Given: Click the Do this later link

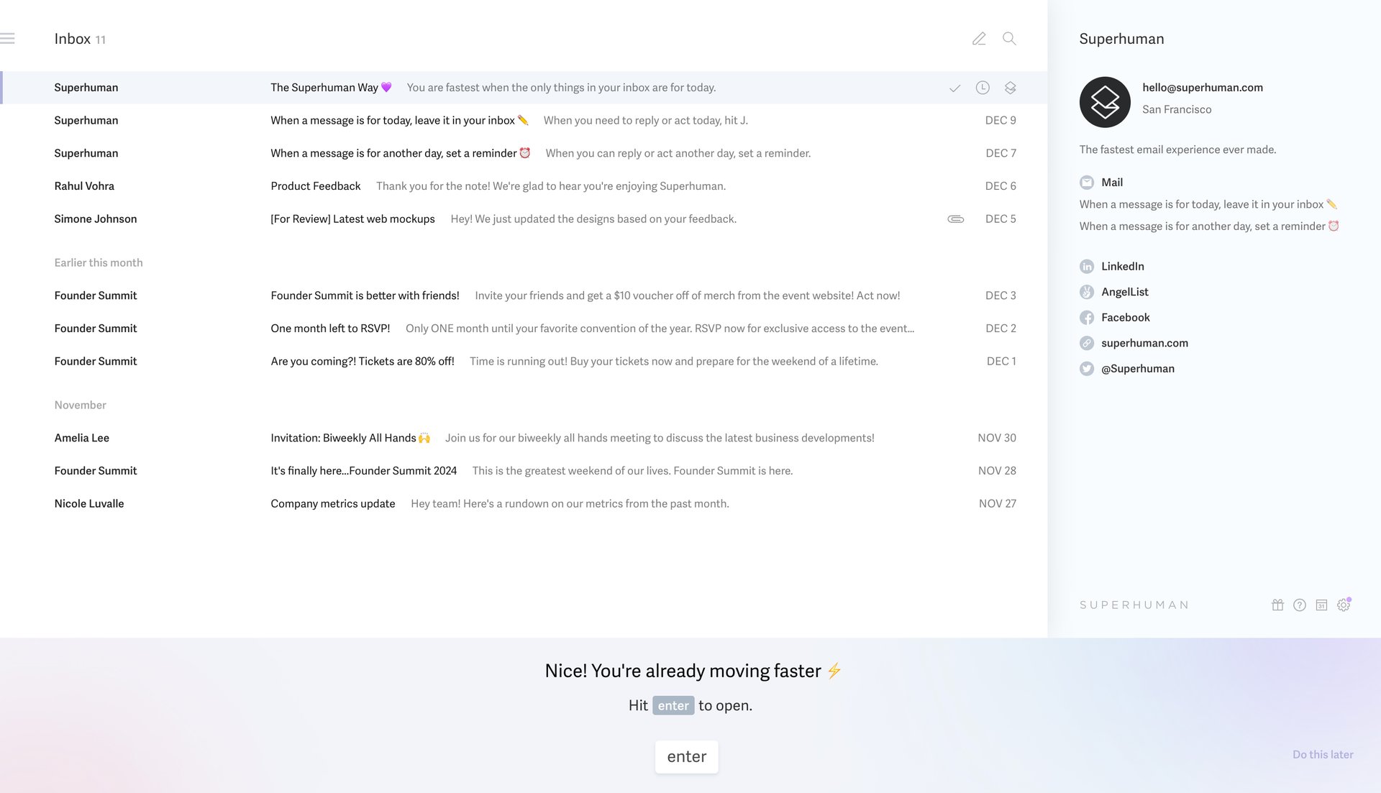Looking at the screenshot, I should coord(1323,754).
